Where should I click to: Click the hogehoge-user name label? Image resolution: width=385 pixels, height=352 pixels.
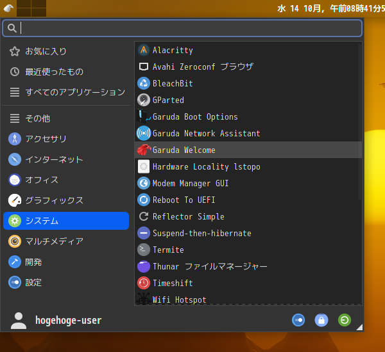click(68, 320)
